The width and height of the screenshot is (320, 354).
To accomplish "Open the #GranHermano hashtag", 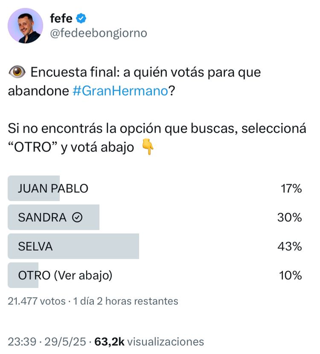I will [x=119, y=91].
